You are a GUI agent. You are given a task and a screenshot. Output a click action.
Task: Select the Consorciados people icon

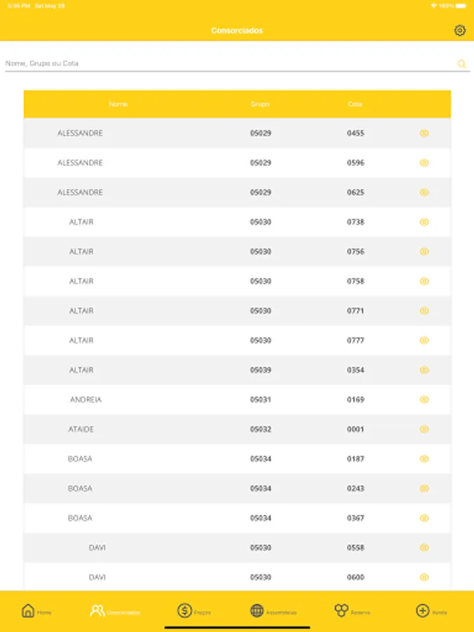(97, 611)
